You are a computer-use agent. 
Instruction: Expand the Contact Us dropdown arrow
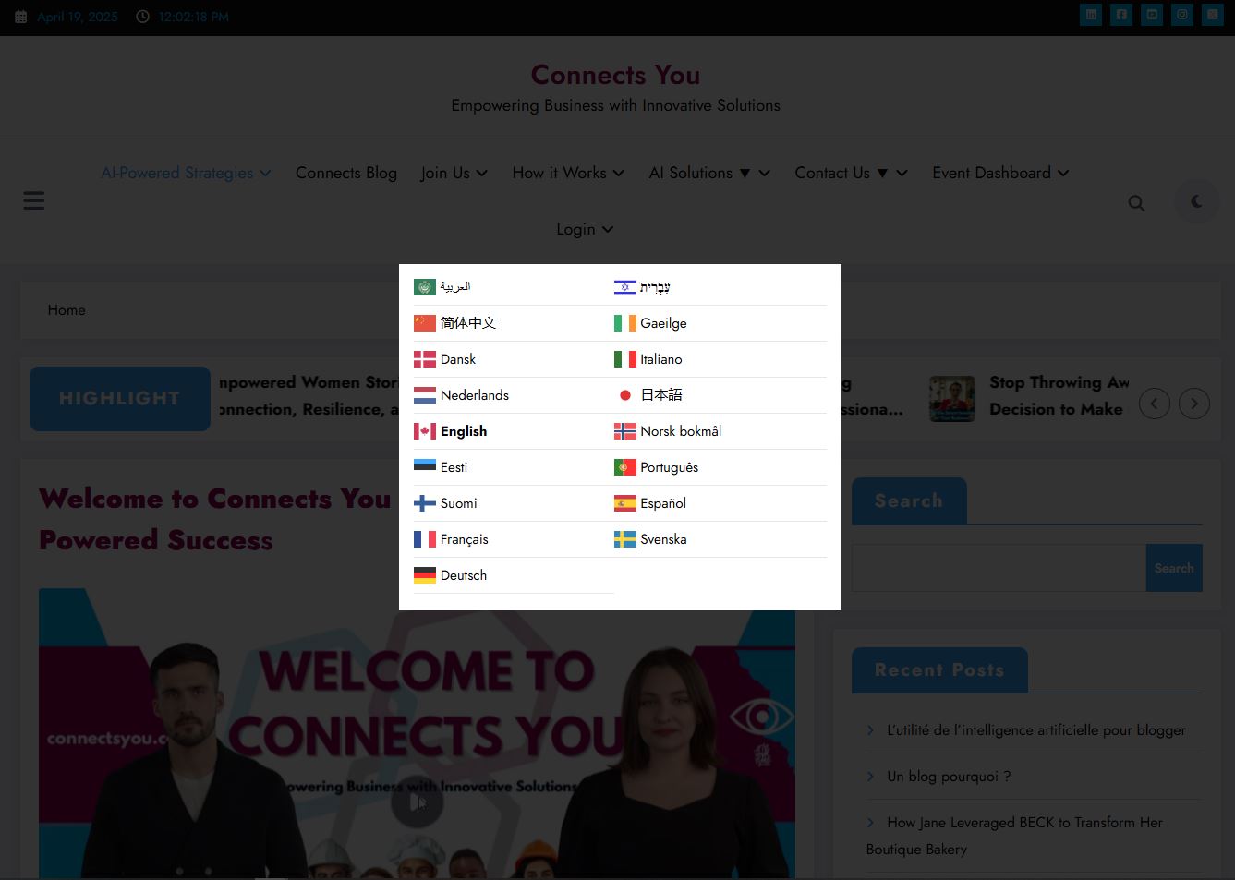coord(902,174)
